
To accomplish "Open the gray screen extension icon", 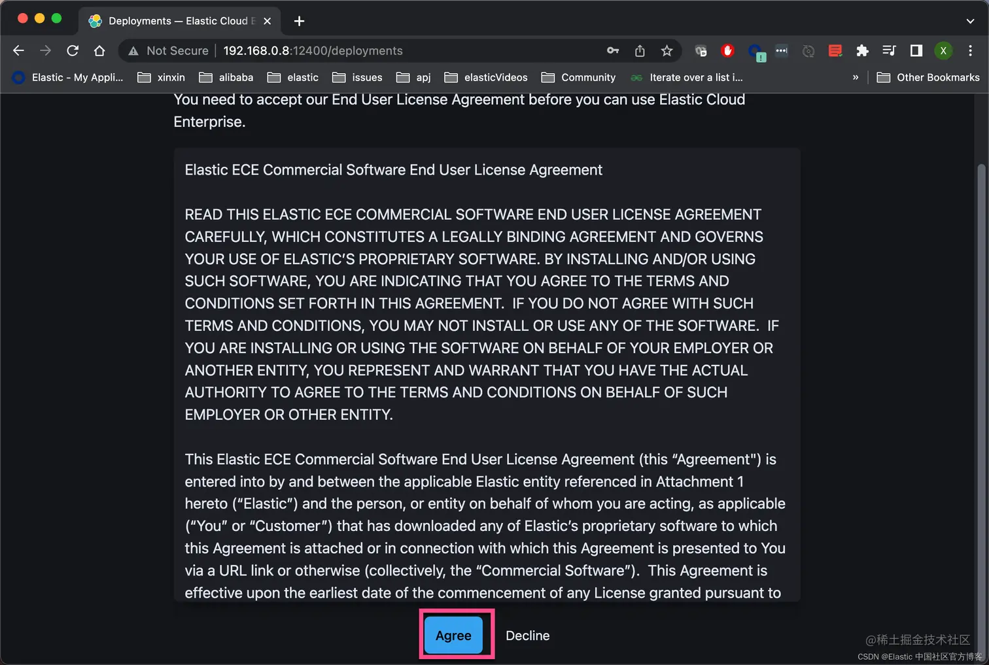I will coord(701,50).
